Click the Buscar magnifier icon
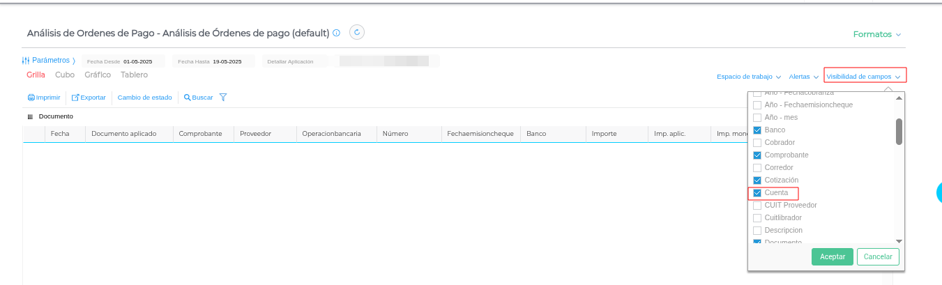Image resolution: width=942 pixels, height=285 pixels. pyautogui.click(x=187, y=98)
